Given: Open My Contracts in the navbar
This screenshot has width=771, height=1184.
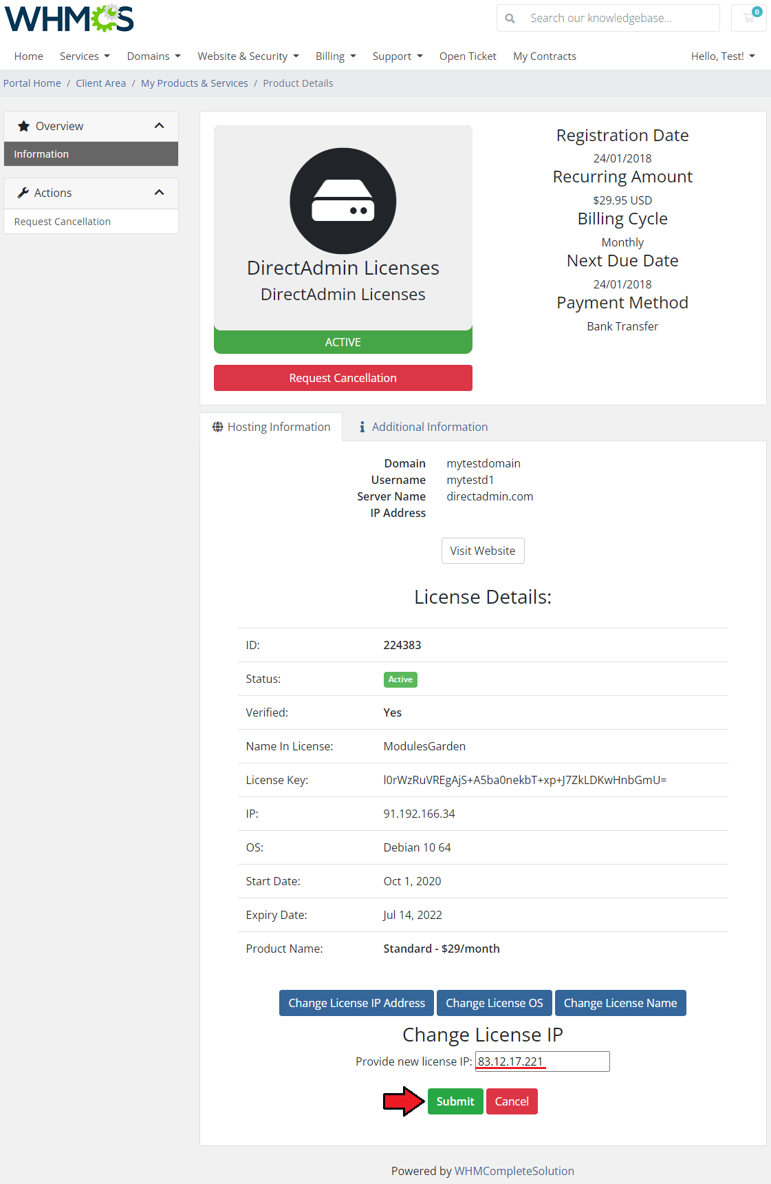Looking at the screenshot, I should (x=545, y=56).
